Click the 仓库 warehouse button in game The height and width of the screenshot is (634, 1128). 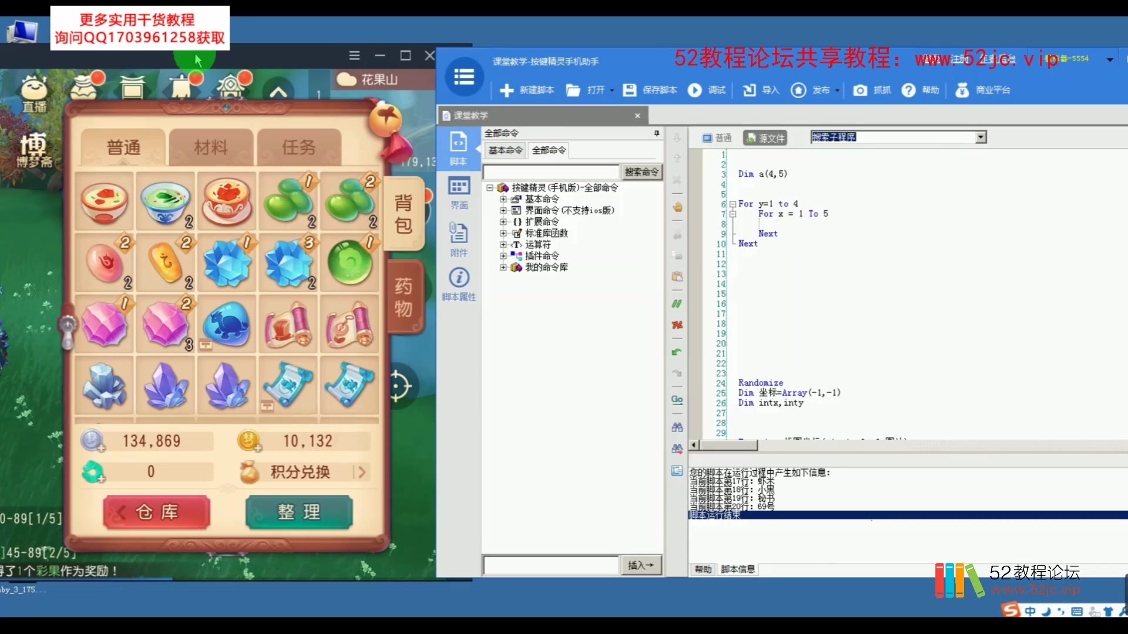(157, 512)
